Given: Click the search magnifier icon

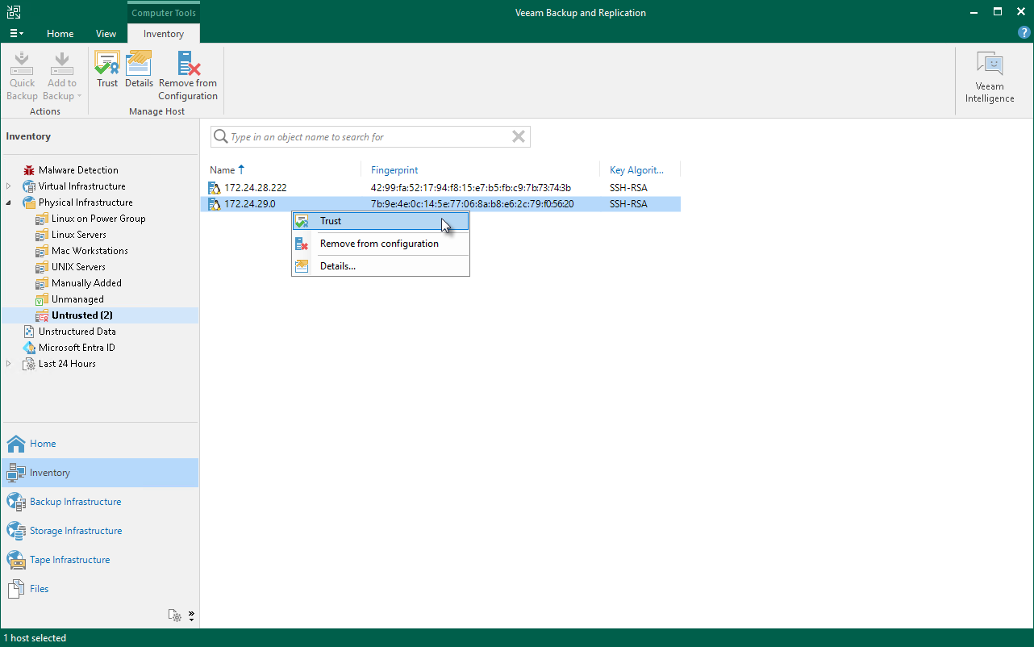Looking at the screenshot, I should click(220, 137).
